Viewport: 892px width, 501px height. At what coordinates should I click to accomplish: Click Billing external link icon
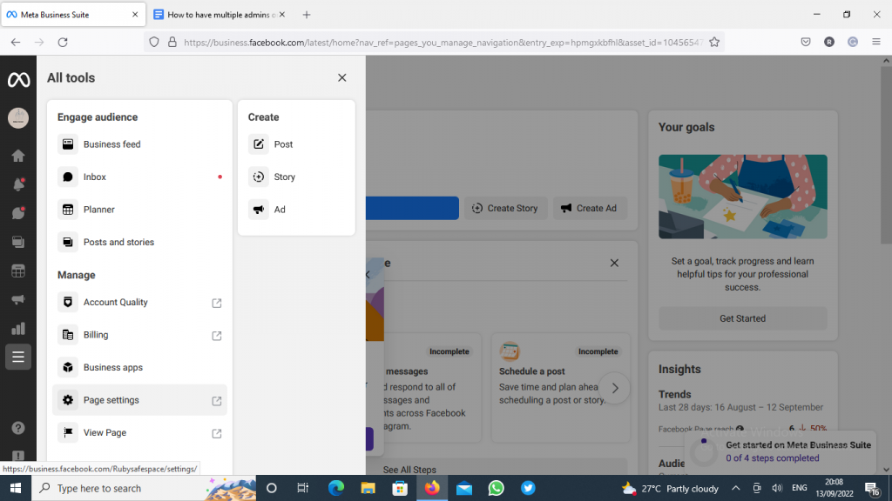(x=217, y=336)
